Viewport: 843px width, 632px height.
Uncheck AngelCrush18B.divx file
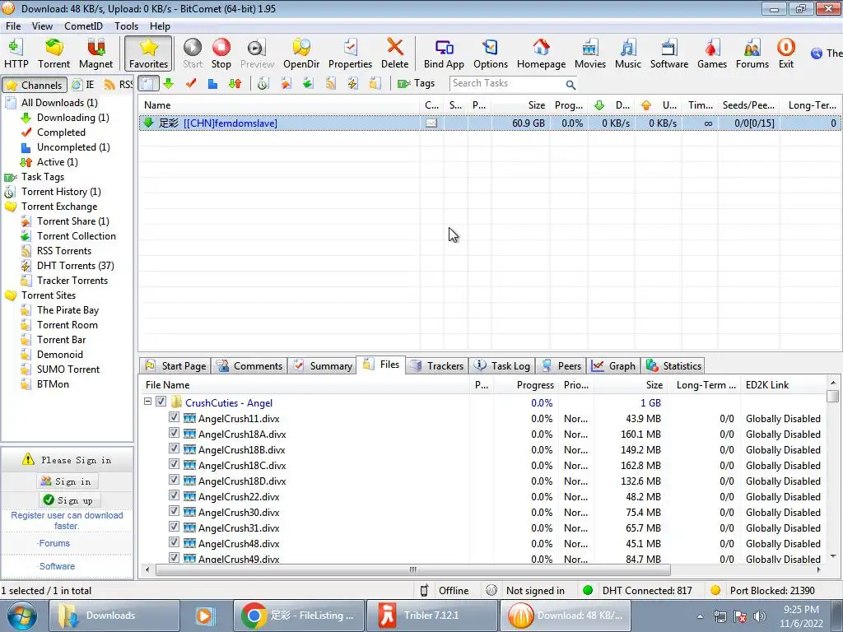(x=174, y=448)
